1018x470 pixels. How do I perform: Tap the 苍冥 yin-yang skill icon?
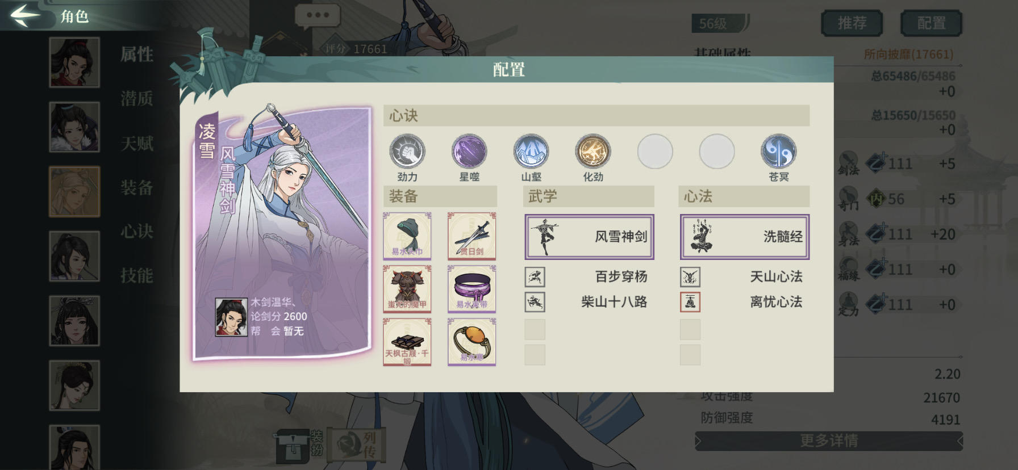pyautogui.click(x=779, y=152)
